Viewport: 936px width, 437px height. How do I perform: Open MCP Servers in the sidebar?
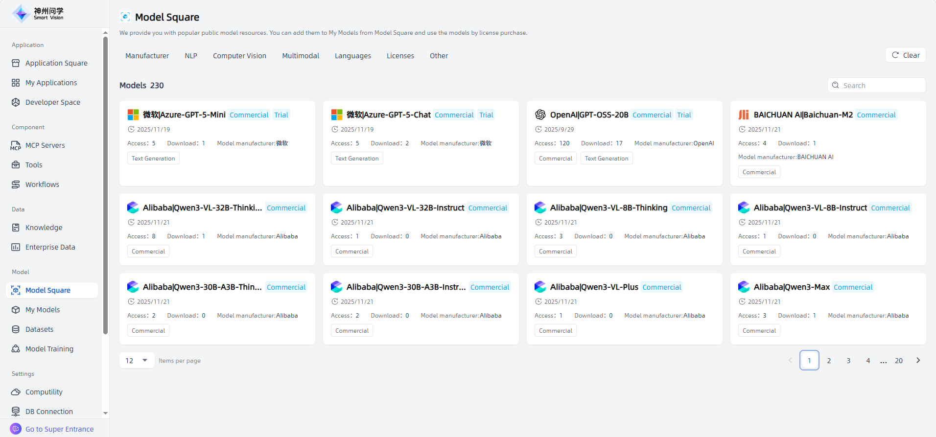tap(45, 145)
